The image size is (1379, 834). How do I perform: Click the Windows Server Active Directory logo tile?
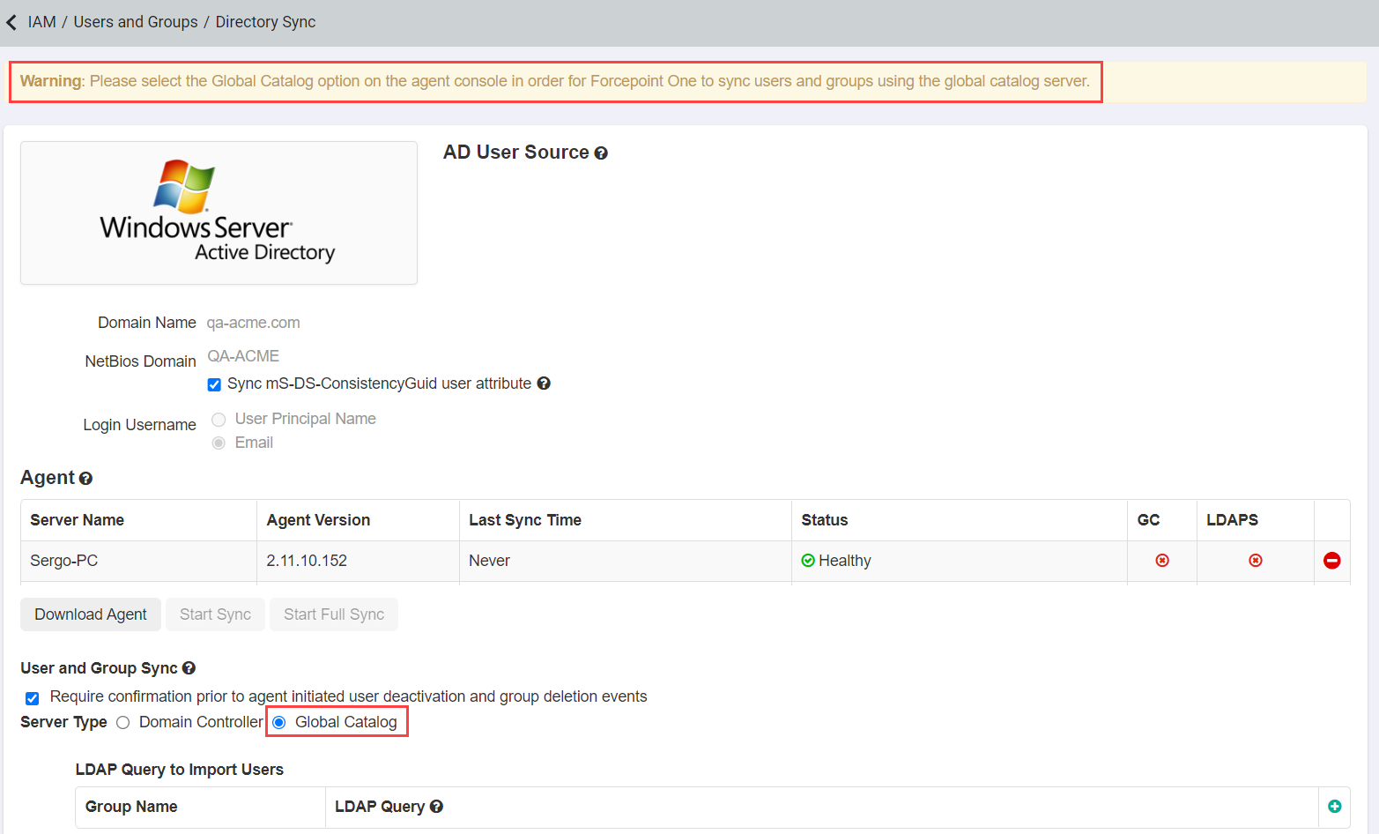(219, 212)
